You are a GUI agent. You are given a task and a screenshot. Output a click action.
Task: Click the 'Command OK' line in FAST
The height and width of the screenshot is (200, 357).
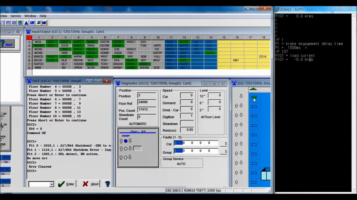click(x=36, y=133)
